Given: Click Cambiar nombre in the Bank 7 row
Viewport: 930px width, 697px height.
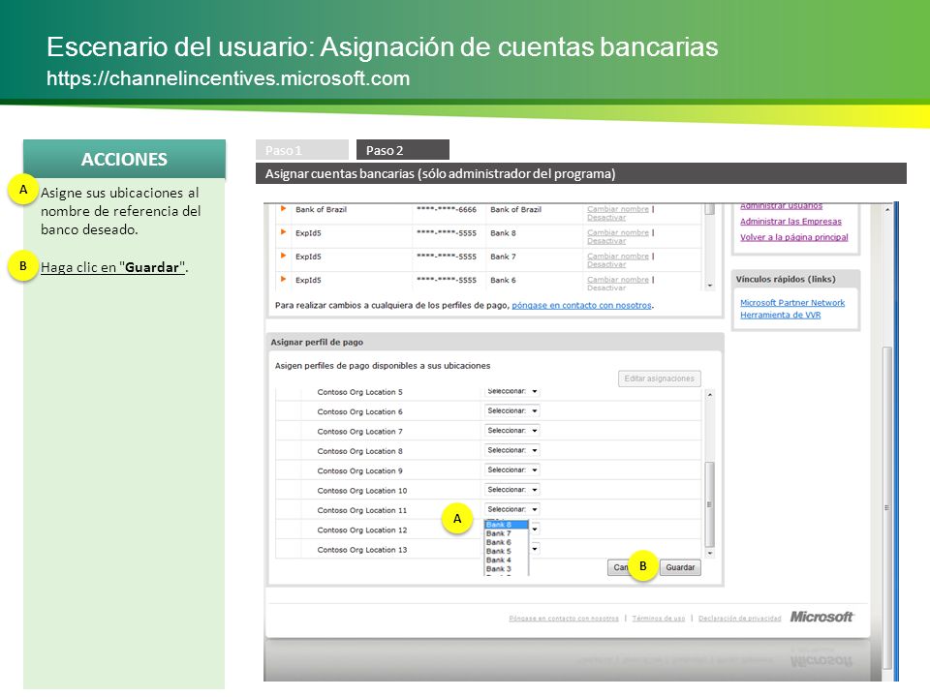Looking at the screenshot, I should pyautogui.click(x=618, y=256).
